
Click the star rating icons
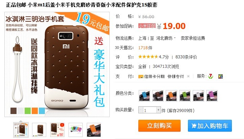coord(148,57)
